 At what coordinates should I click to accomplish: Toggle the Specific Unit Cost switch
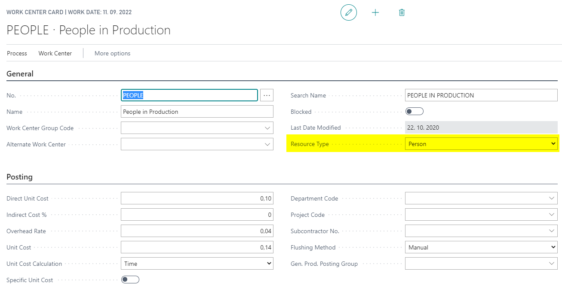click(130, 280)
